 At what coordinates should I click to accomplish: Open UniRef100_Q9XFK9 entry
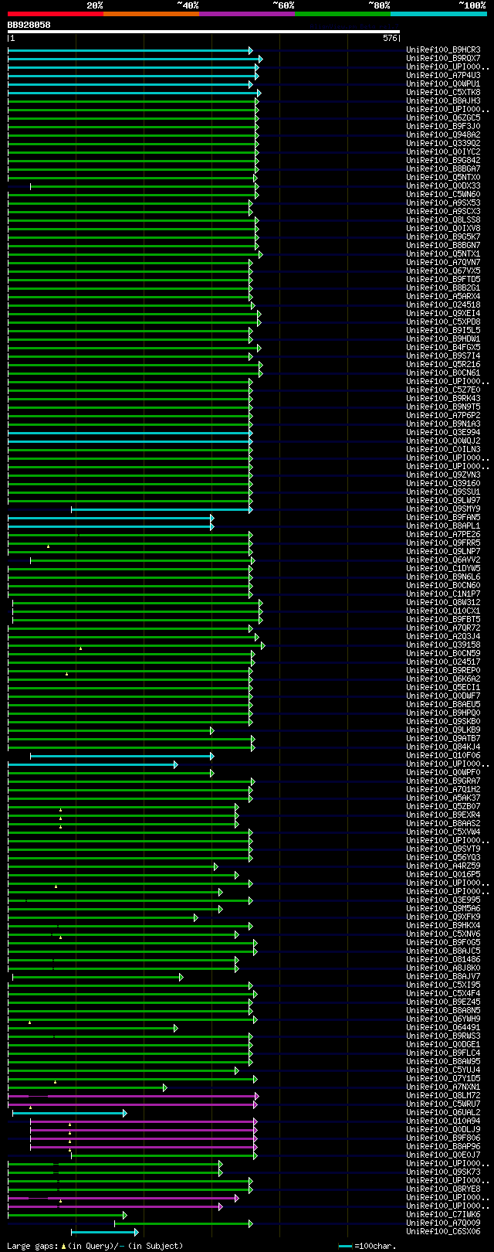click(443, 917)
